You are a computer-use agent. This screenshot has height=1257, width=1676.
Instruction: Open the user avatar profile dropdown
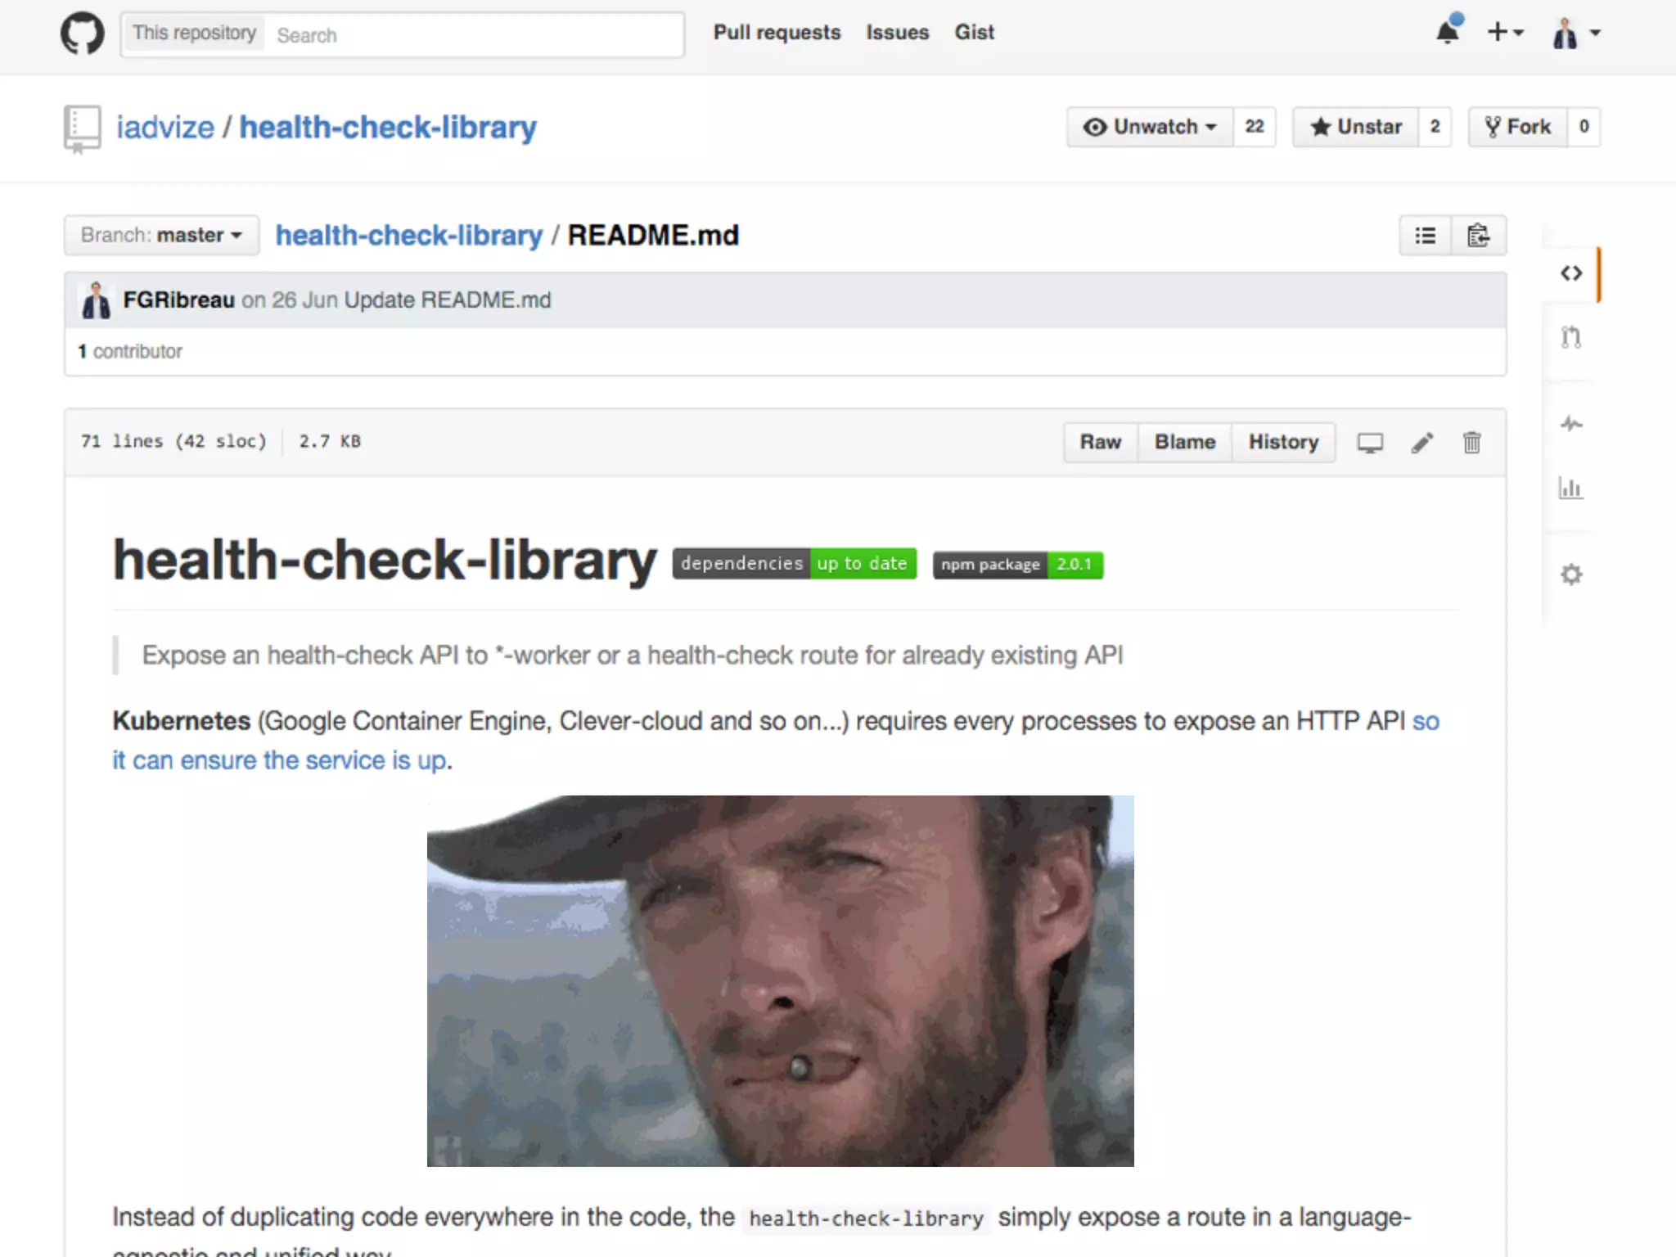point(1575,34)
